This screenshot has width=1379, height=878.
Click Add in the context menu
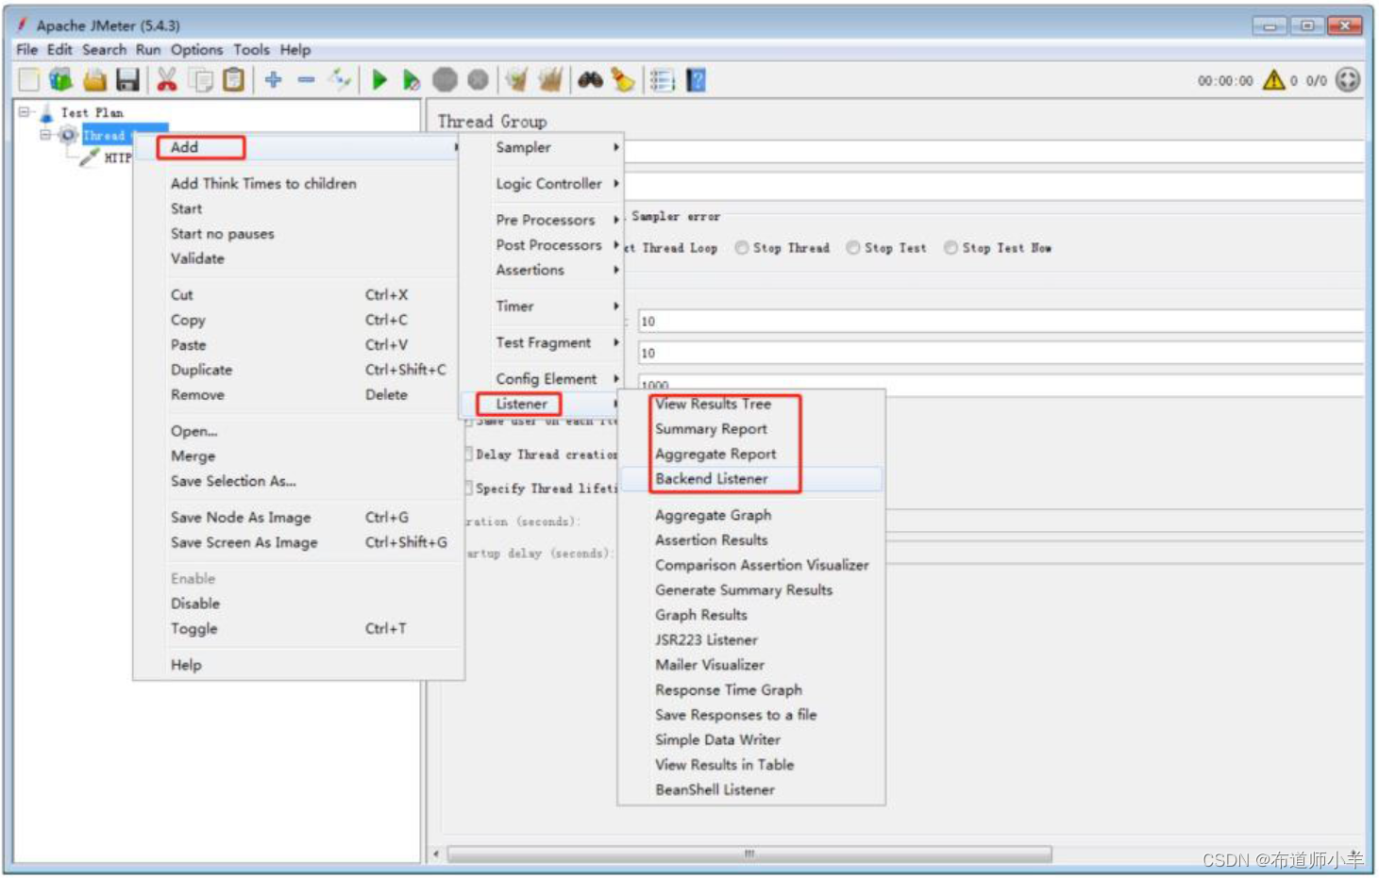click(299, 147)
